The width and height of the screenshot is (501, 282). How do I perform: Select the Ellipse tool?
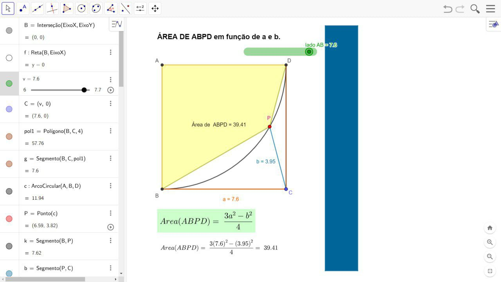(x=96, y=8)
